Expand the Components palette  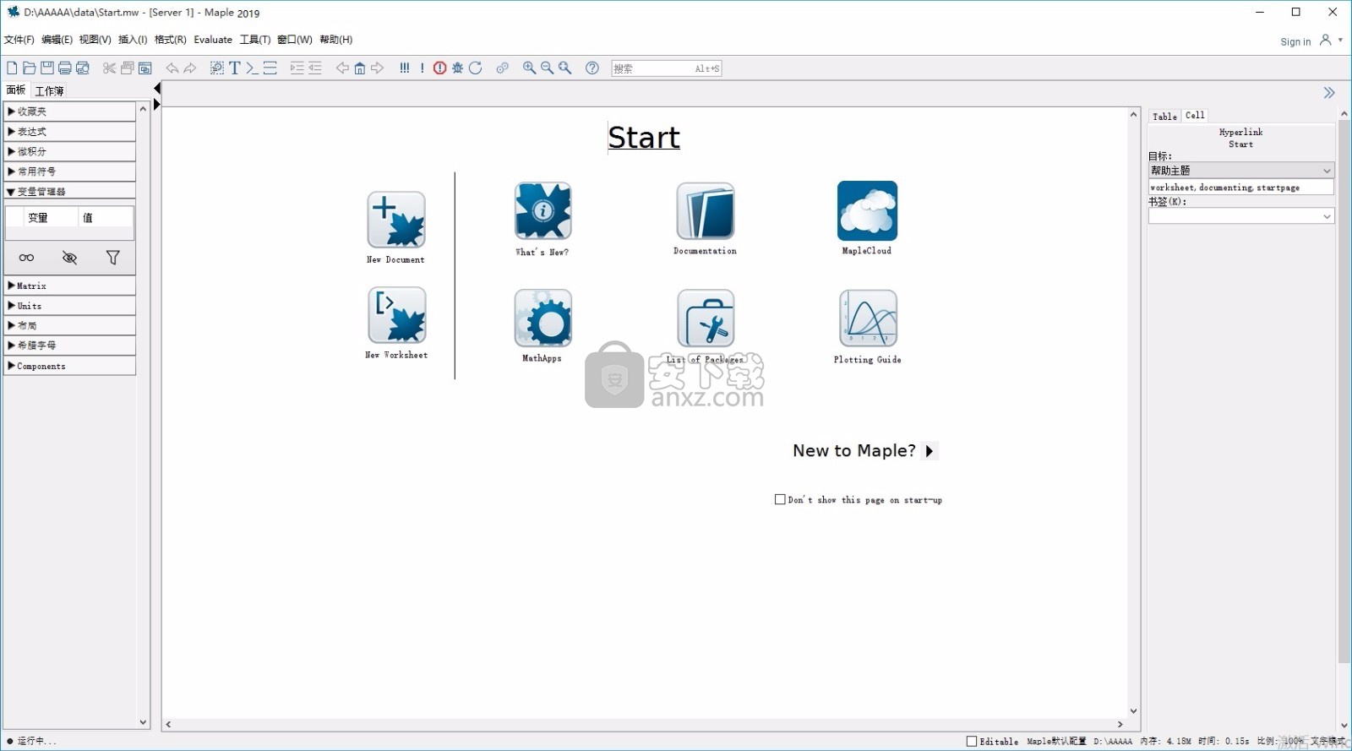[x=70, y=366]
